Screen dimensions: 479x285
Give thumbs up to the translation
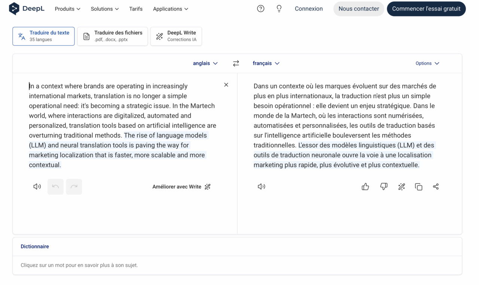[365, 187]
